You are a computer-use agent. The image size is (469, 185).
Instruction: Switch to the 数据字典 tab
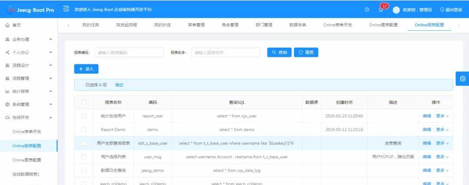(298, 25)
